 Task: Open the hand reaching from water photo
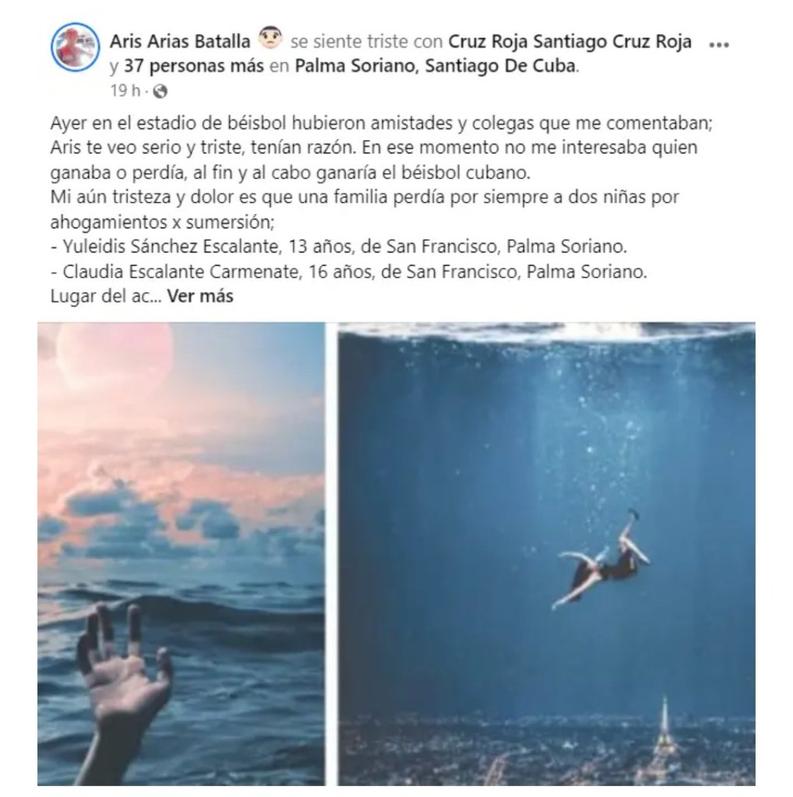(x=181, y=554)
